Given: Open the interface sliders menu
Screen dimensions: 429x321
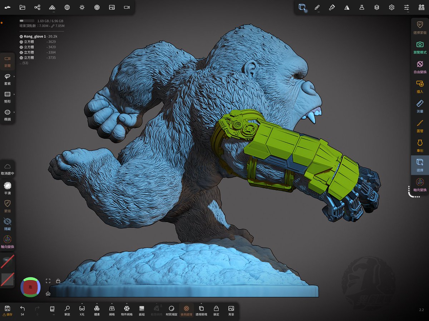Looking at the screenshot, I should click(406, 7).
